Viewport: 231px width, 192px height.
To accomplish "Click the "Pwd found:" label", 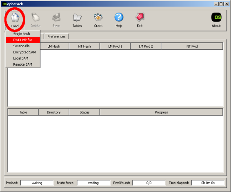I will click(122, 183).
